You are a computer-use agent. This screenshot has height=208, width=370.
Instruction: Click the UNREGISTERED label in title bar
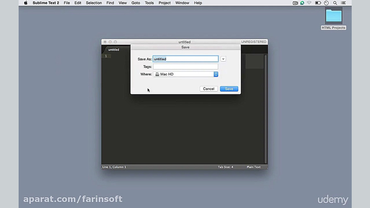pyautogui.click(x=254, y=42)
